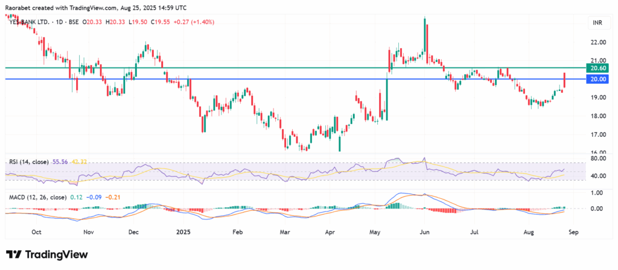Click the Sep label on time axis

pyautogui.click(x=573, y=232)
